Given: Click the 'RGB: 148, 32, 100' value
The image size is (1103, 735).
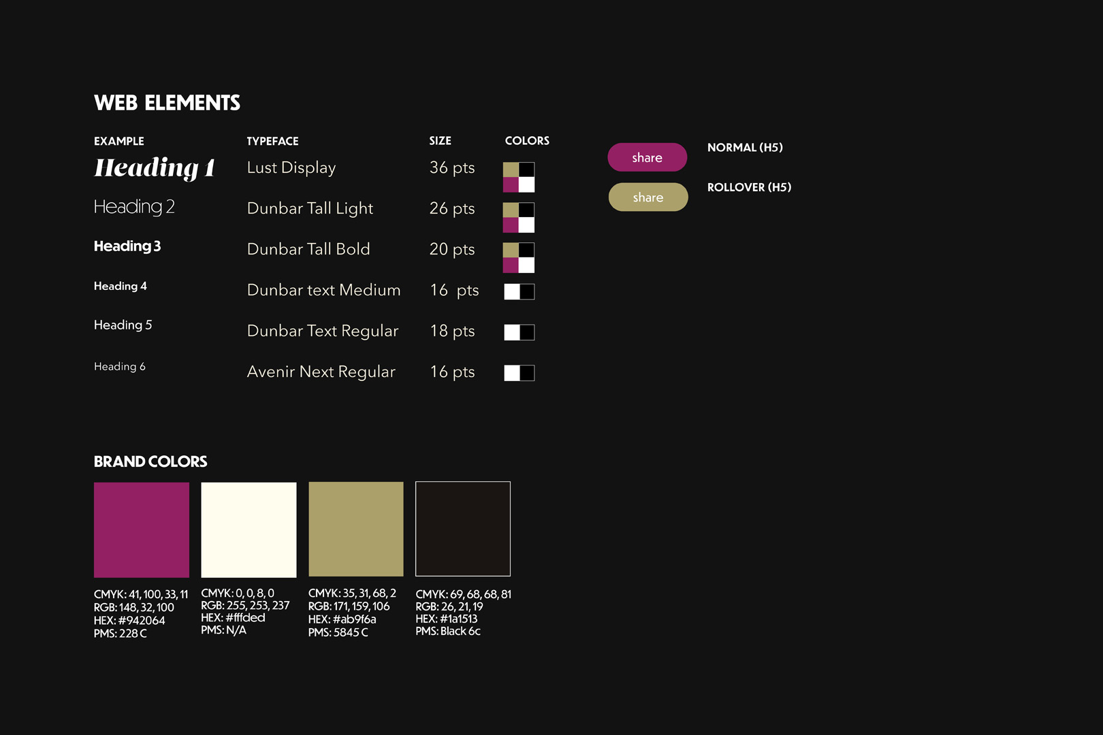Looking at the screenshot, I should tap(134, 608).
